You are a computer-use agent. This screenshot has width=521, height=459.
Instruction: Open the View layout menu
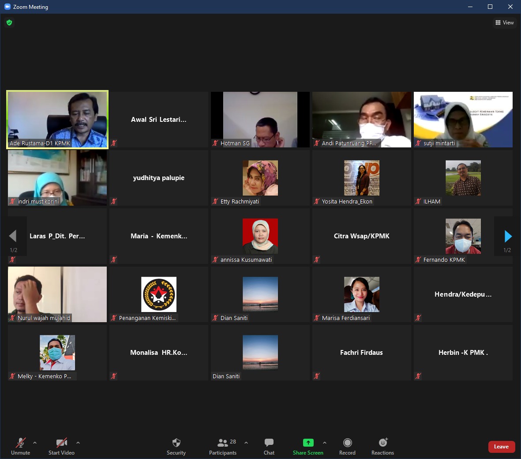(504, 23)
